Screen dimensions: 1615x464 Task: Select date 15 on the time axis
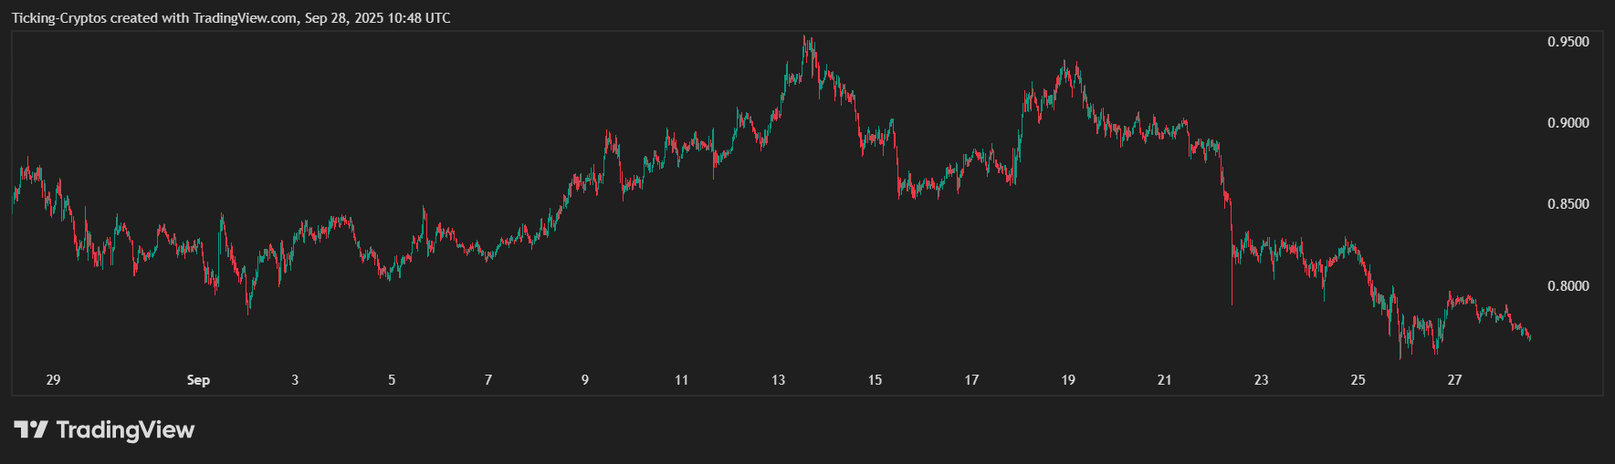[x=875, y=380]
